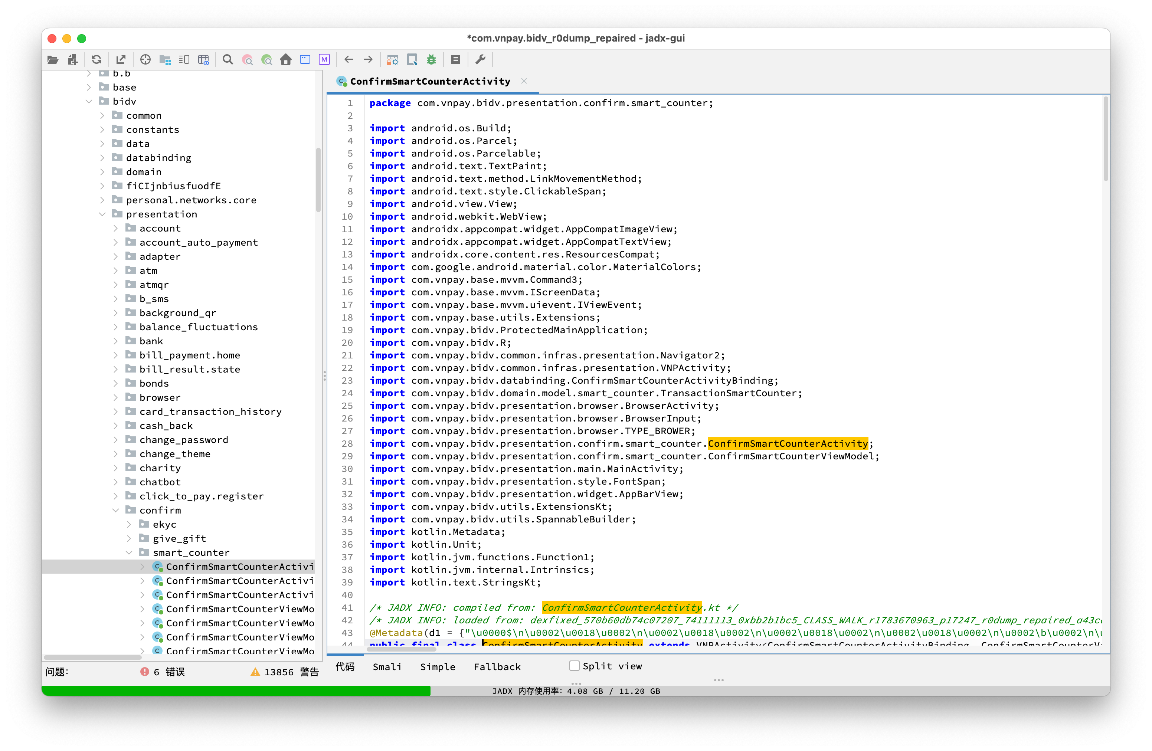Switch to the Smali tab
This screenshot has height=751, width=1152.
click(x=387, y=666)
